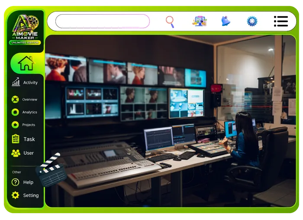Screen dimensions: 303x220
Task: Open the Setting label link
Action: point(31,195)
